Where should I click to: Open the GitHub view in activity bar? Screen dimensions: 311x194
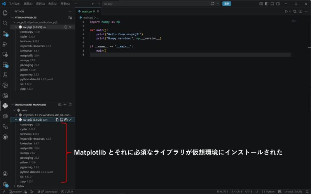tap(5, 137)
